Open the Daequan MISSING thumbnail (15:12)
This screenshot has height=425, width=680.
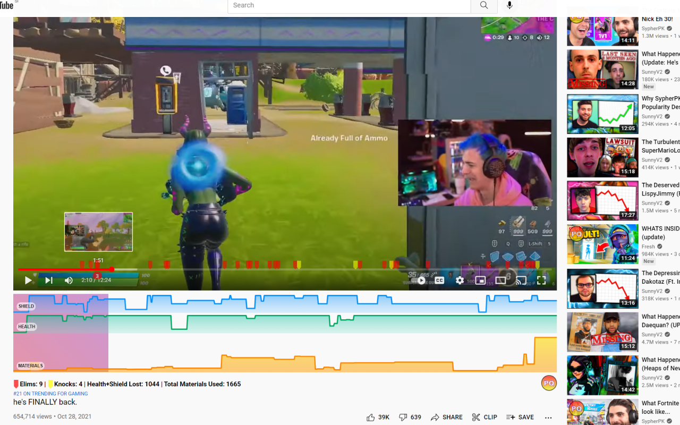(602, 332)
